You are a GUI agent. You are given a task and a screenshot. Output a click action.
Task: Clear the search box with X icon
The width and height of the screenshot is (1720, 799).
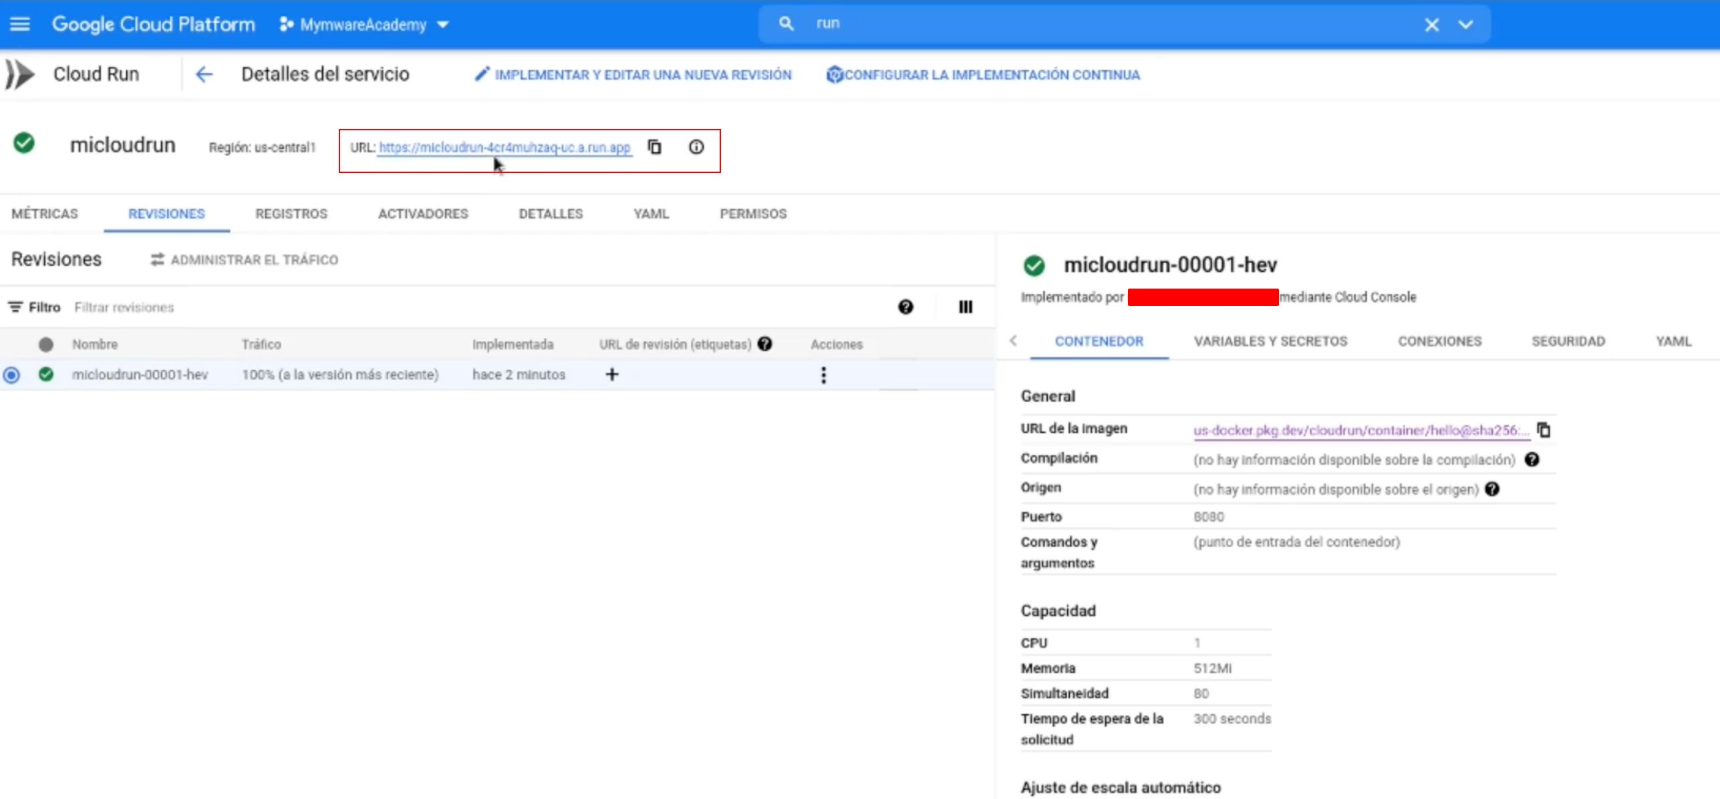[1431, 25]
